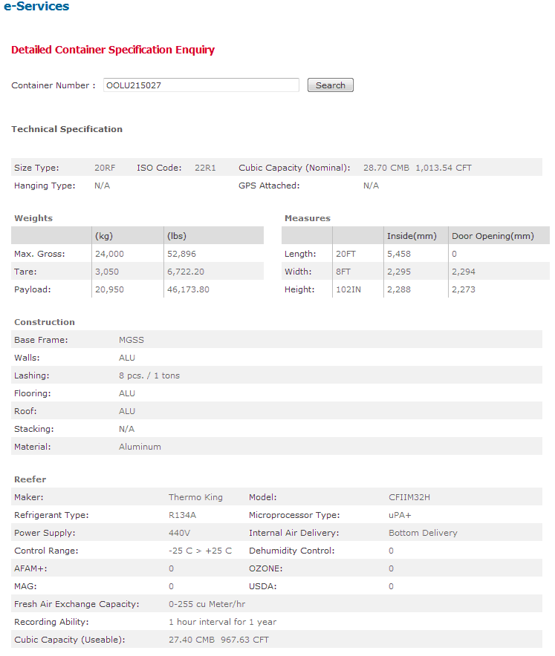This screenshot has width=555, height=656.
Task: Click the ISO Code value 22R1
Action: 205,168
